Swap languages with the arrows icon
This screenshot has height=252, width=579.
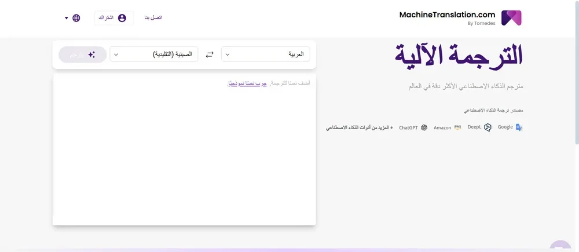210,54
